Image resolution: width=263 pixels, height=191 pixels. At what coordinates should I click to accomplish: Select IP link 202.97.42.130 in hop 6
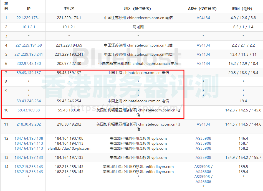pyautogui.click(x=29, y=63)
